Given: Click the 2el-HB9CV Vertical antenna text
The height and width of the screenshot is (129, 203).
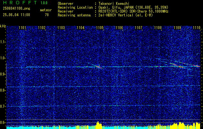Looking at the screenshot, I should 126,15.
